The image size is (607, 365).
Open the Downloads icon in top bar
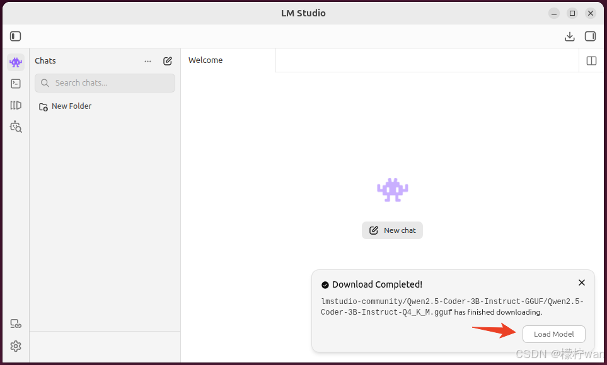point(569,36)
